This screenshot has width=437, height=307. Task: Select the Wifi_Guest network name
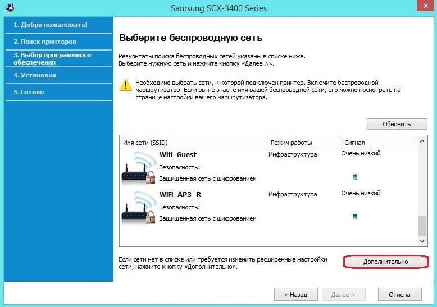pyautogui.click(x=178, y=154)
